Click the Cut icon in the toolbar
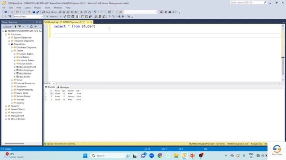The width and height of the screenshot is (286, 160). click(81, 12)
